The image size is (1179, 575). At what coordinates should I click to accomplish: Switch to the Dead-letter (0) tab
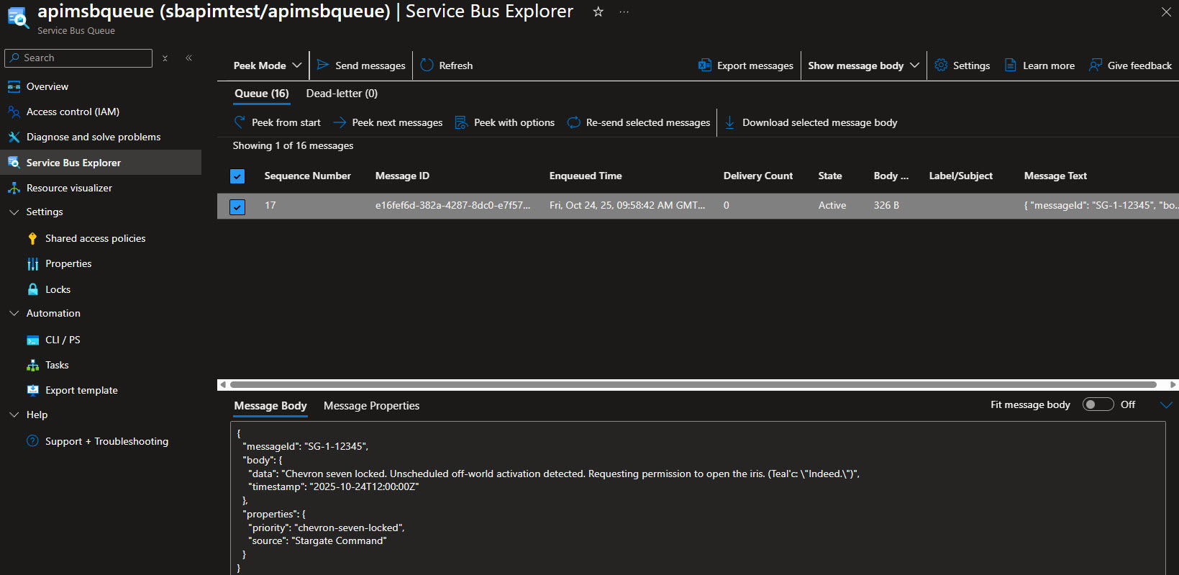342,94
